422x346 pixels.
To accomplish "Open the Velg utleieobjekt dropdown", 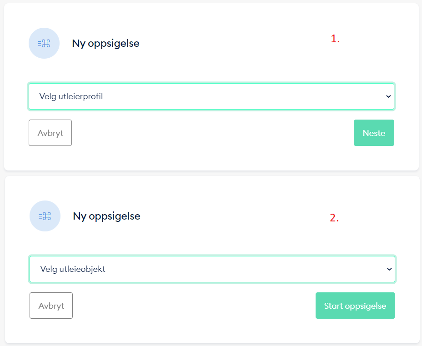I will tap(212, 269).
